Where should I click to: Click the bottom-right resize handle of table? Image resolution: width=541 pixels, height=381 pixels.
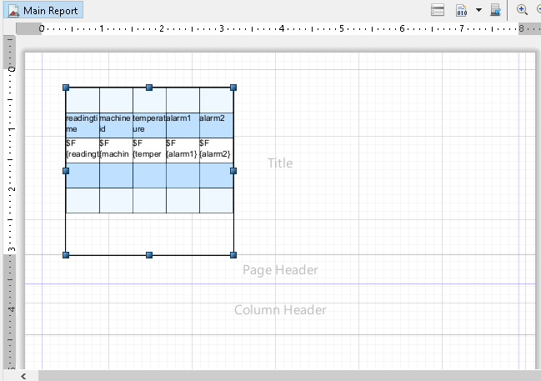[x=233, y=253]
